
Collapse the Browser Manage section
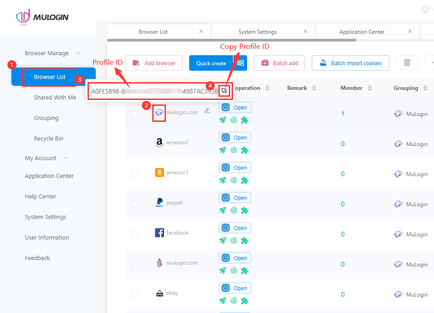(x=78, y=53)
